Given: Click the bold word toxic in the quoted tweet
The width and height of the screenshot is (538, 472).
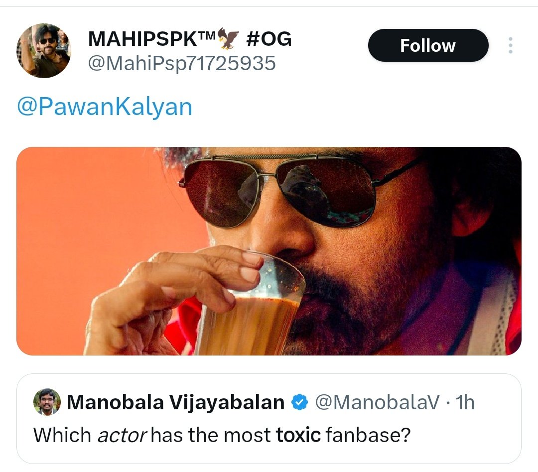Looking at the screenshot, I should (298, 435).
